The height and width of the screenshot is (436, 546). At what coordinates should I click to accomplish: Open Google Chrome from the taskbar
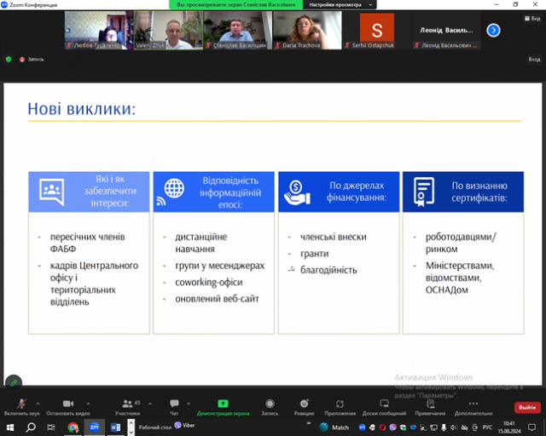pos(73,427)
